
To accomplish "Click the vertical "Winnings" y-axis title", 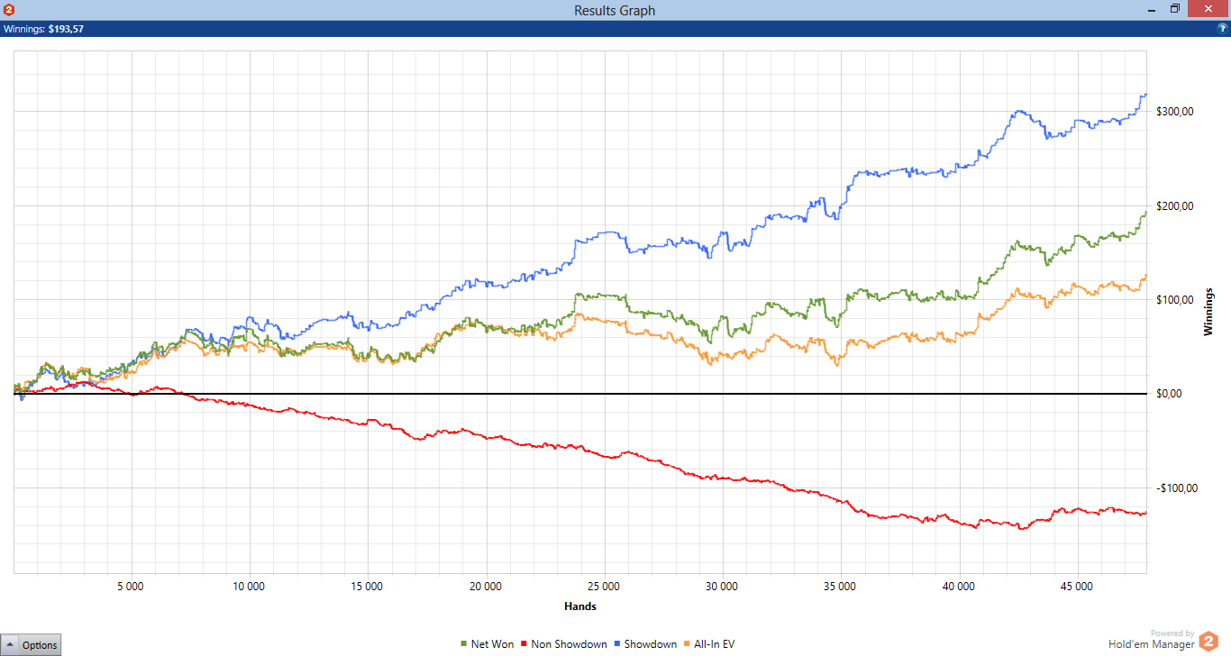I will click(x=1208, y=312).
